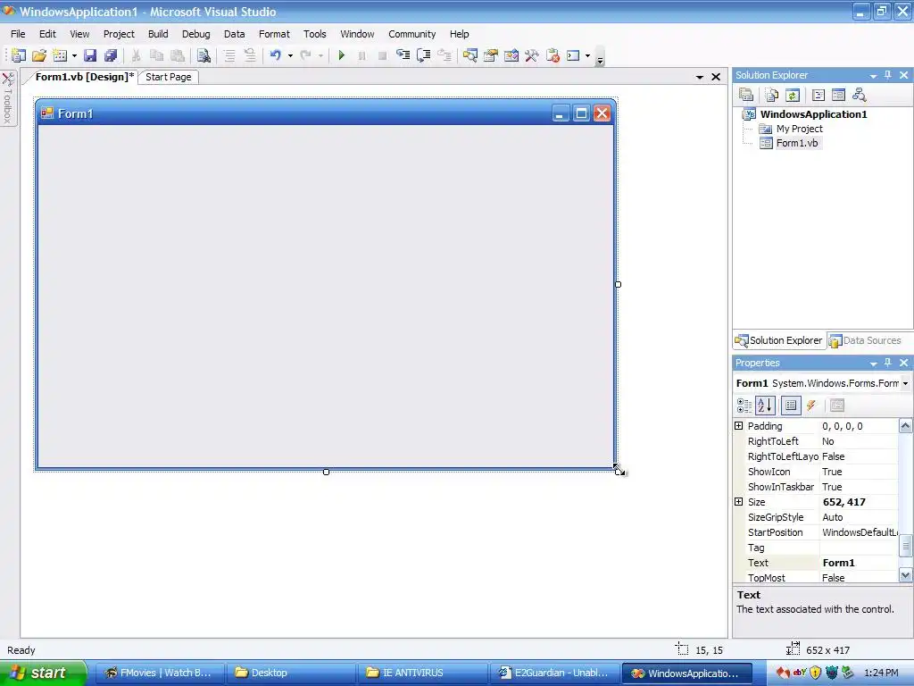
Task: Click Show All Files in Solution Explorer
Action: 772,95
